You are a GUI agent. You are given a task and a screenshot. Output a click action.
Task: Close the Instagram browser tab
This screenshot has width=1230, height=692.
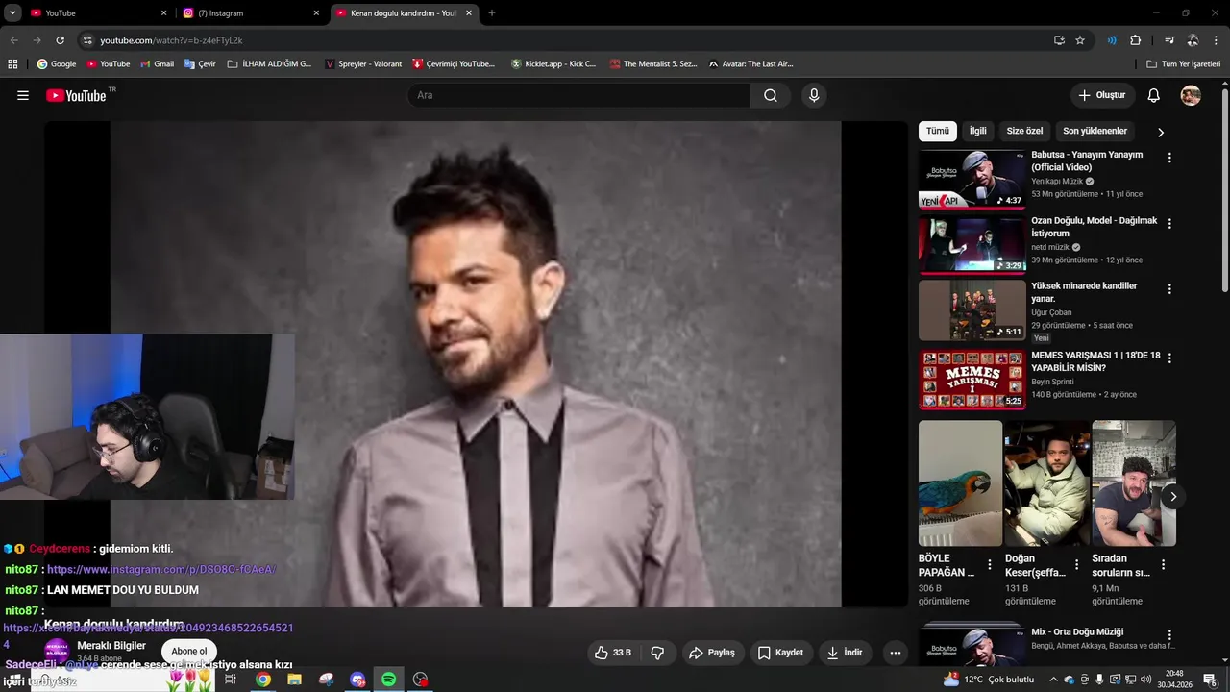316,13
